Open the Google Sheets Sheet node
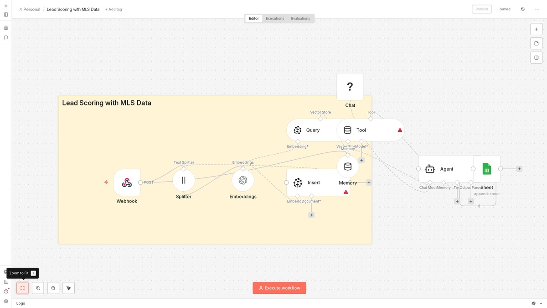This screenshot has width=547, height=308. click(x=487, y=169)
